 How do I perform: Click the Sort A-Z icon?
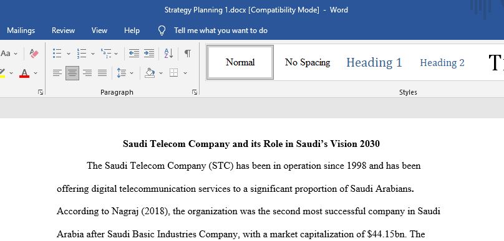[x=169, y=54]
